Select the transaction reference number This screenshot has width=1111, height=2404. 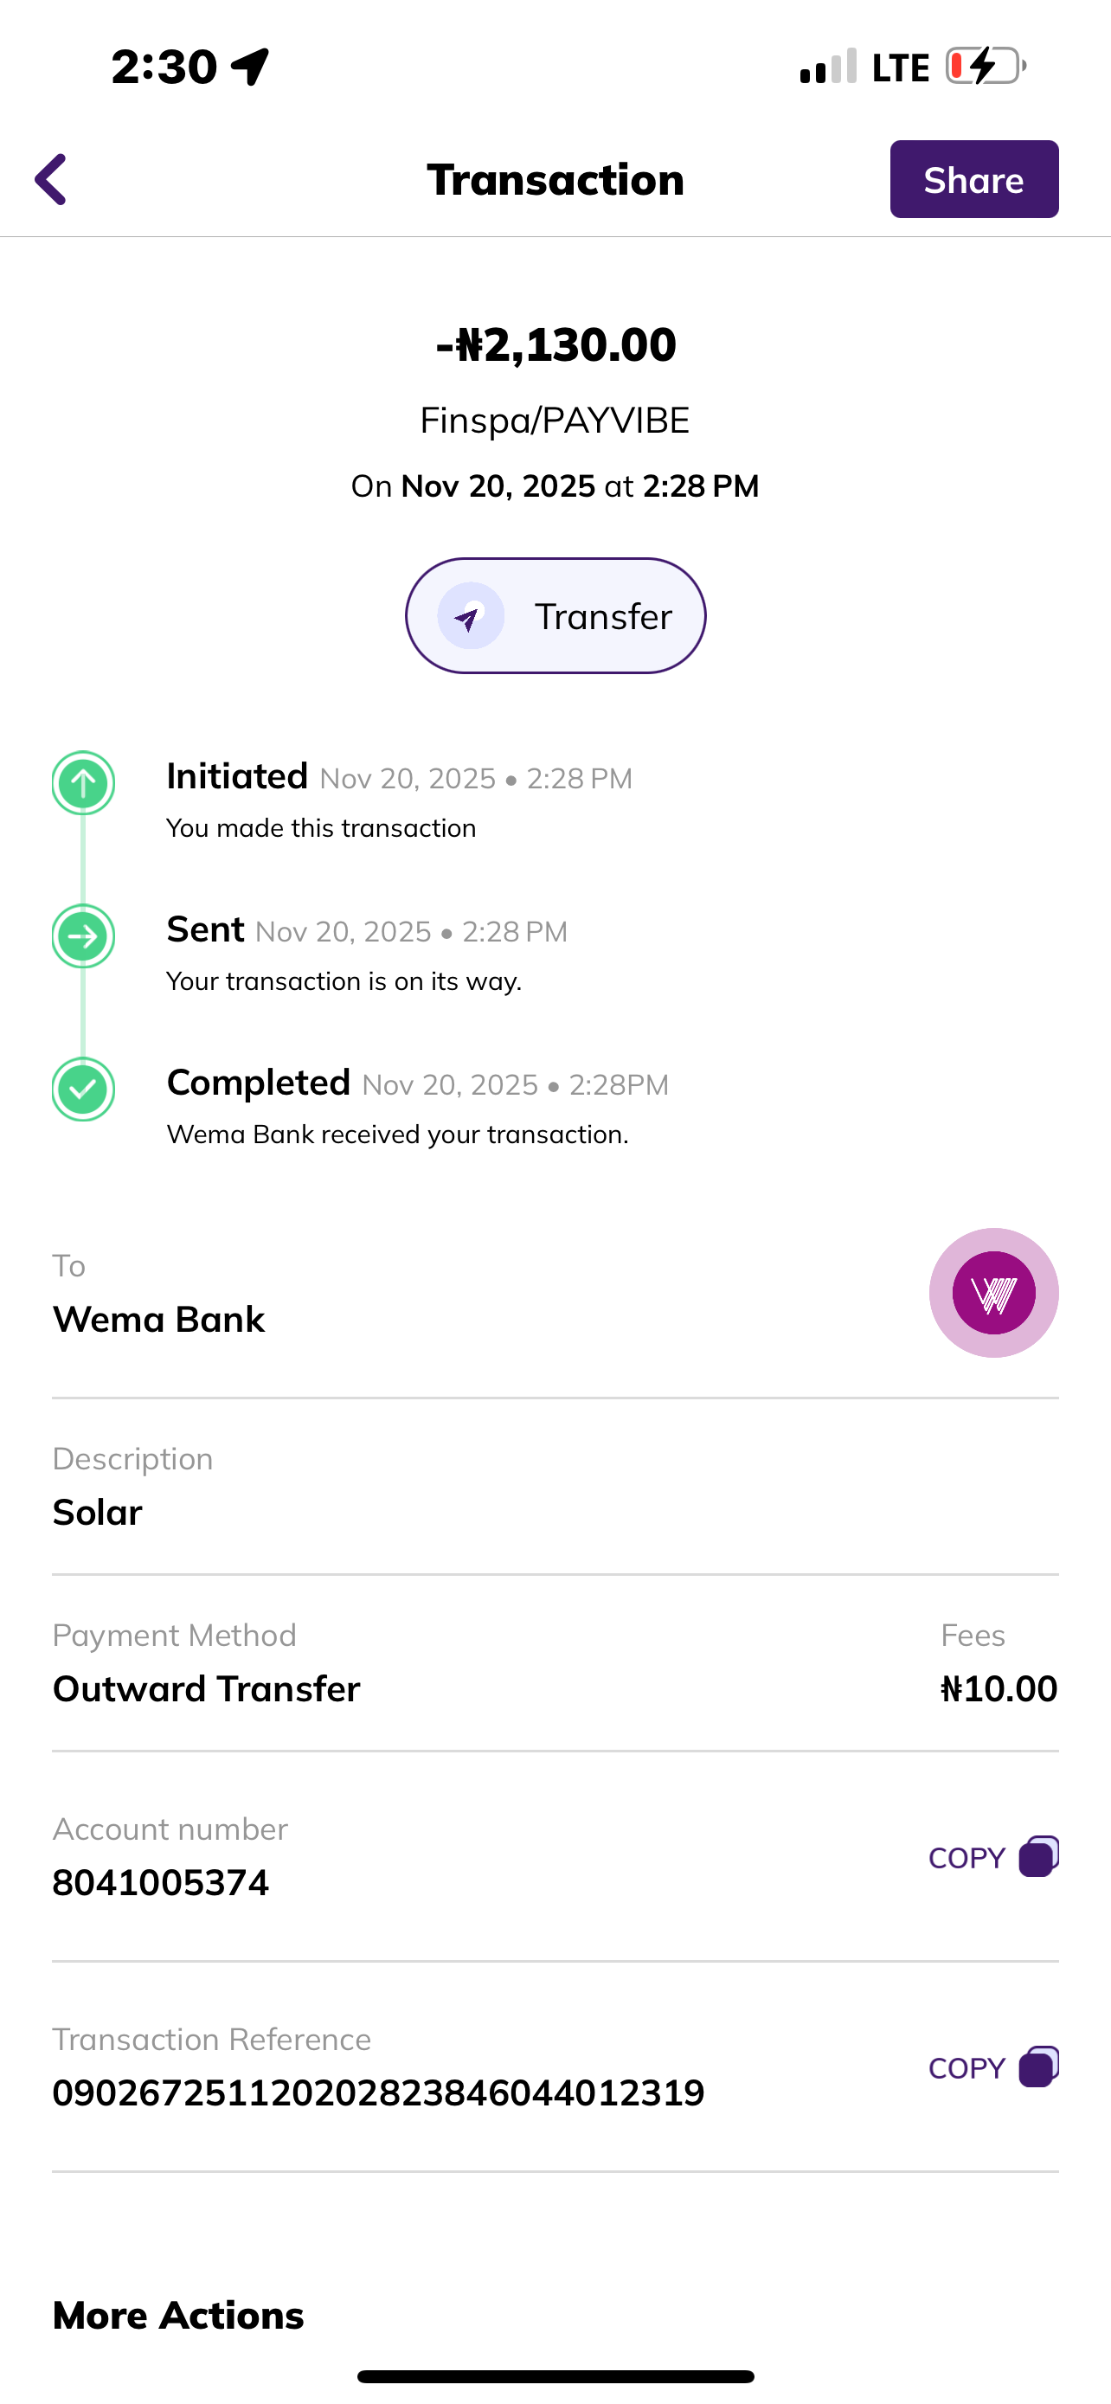[x=378, y=2092]
